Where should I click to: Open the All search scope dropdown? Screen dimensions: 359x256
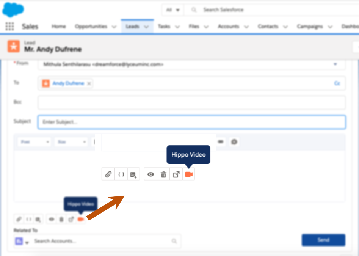click(x=172, y=10)
